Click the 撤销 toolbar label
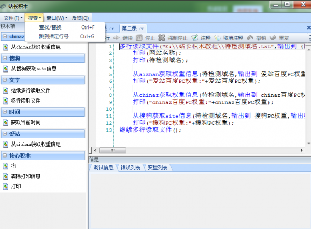The height and width of the screenshot is (229, 311). 261,38
